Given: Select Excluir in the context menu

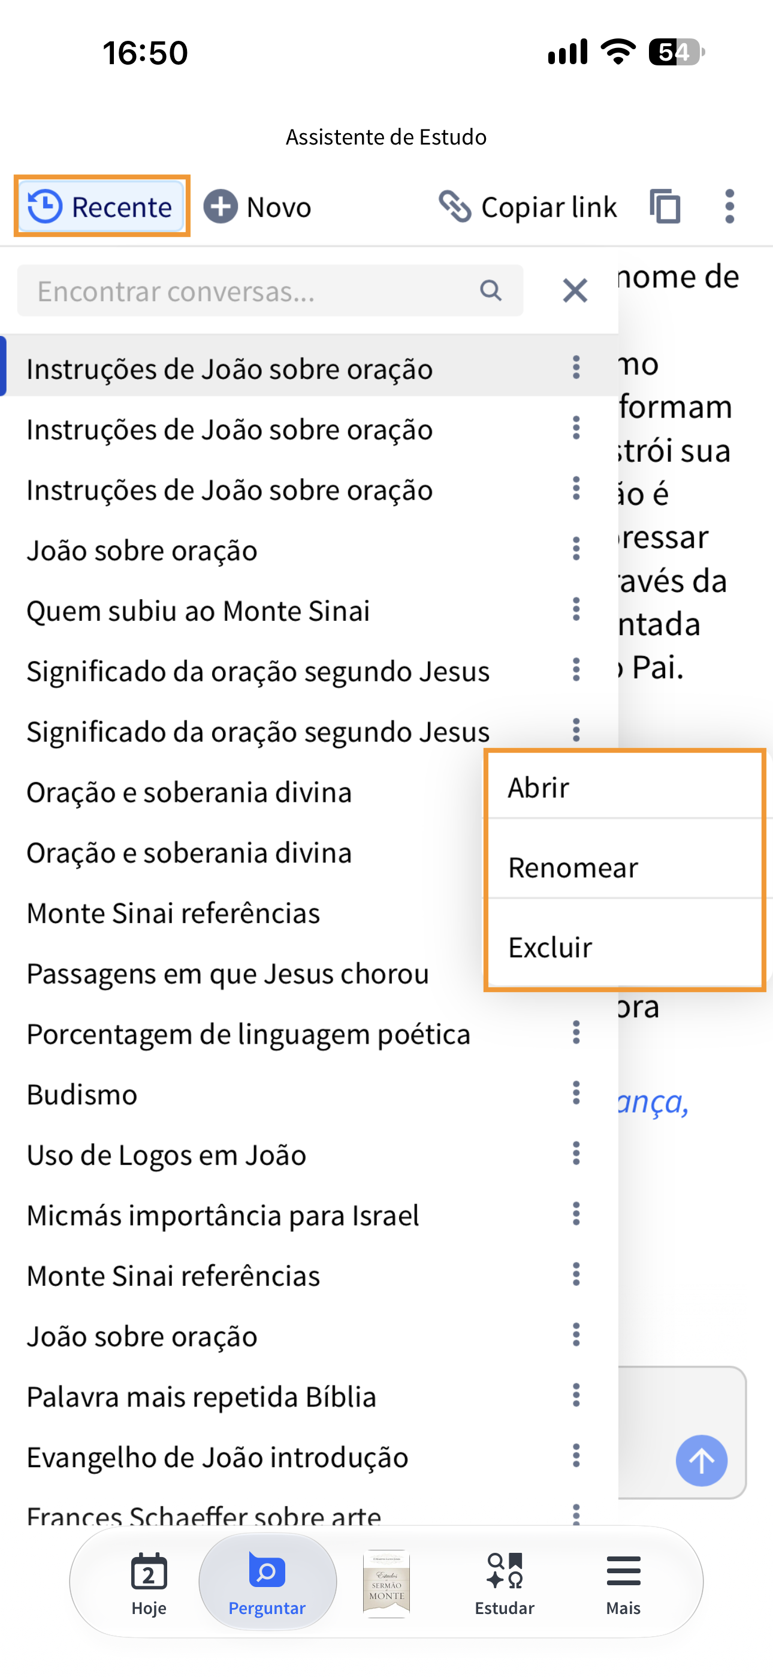Looking at the screenshot, I should pyautogui.click(x=624, y=947).
